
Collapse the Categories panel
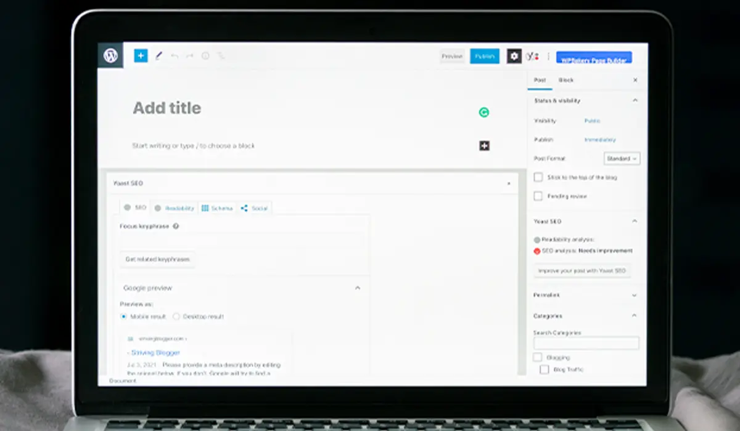click(635, 316)
